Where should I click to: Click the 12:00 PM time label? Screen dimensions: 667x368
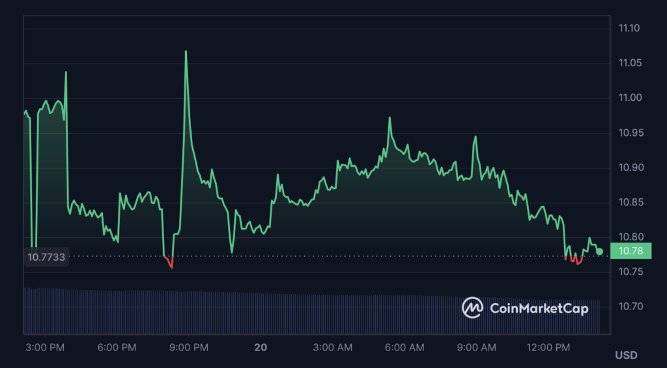(548, 348)
